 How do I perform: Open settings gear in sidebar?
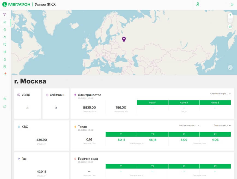[x=5, y=99]
